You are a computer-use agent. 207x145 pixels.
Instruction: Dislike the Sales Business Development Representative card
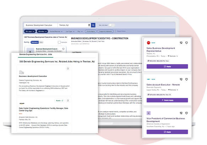click(181, 43)
